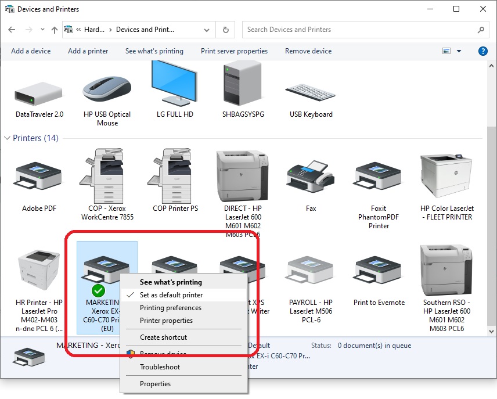Collapse the Printers (14) group
Viewport: 497px width, 399px height.
7,138
